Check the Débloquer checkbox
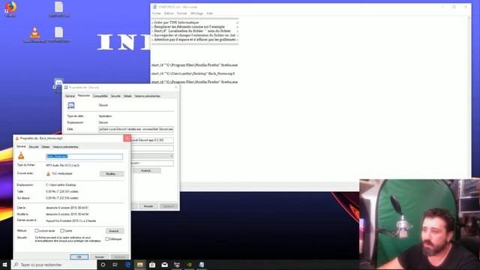480x270 pixels. (x=106, y=238)
